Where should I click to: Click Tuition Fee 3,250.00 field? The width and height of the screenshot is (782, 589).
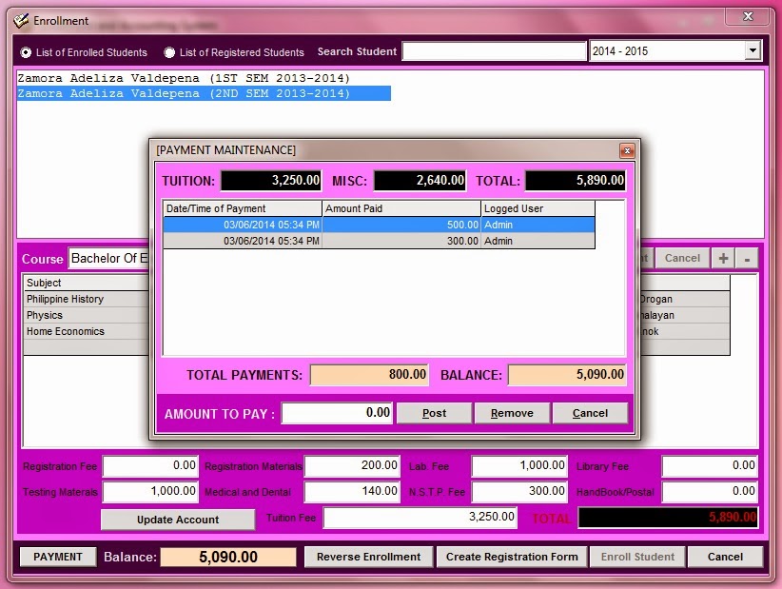tap(420, 518)
